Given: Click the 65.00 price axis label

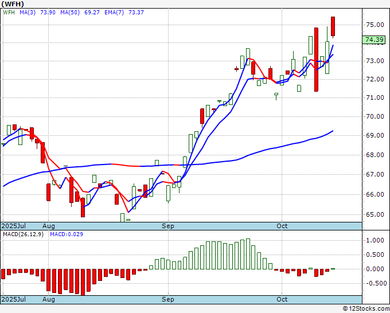Looking at the screenshot, I should tap(375, 214).
